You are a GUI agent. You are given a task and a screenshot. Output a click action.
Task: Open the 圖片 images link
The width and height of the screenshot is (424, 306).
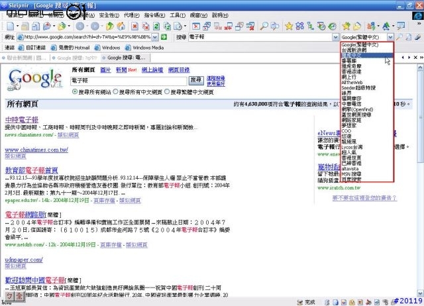coord(105,70)
